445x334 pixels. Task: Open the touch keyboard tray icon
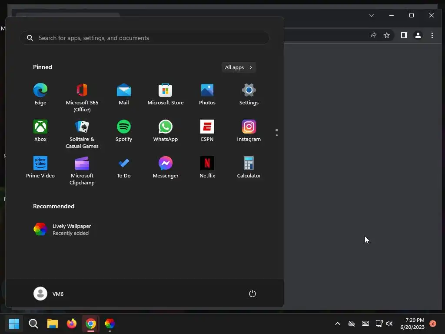coord(365,324)
